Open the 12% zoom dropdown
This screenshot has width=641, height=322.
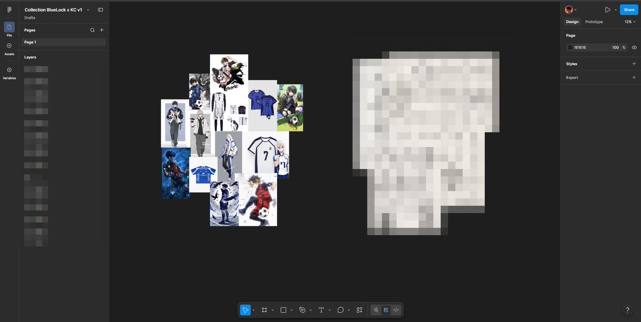(630, 22)
